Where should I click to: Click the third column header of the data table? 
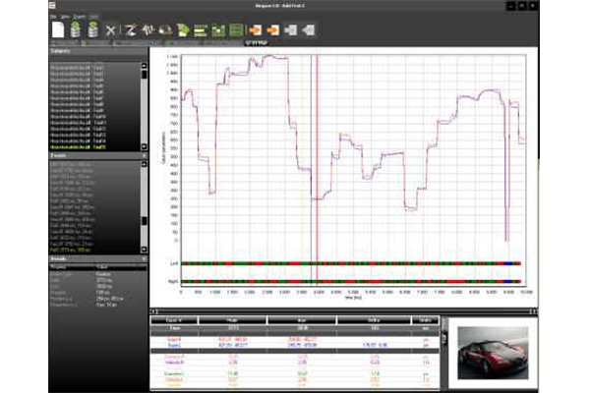tap(302, 320)
